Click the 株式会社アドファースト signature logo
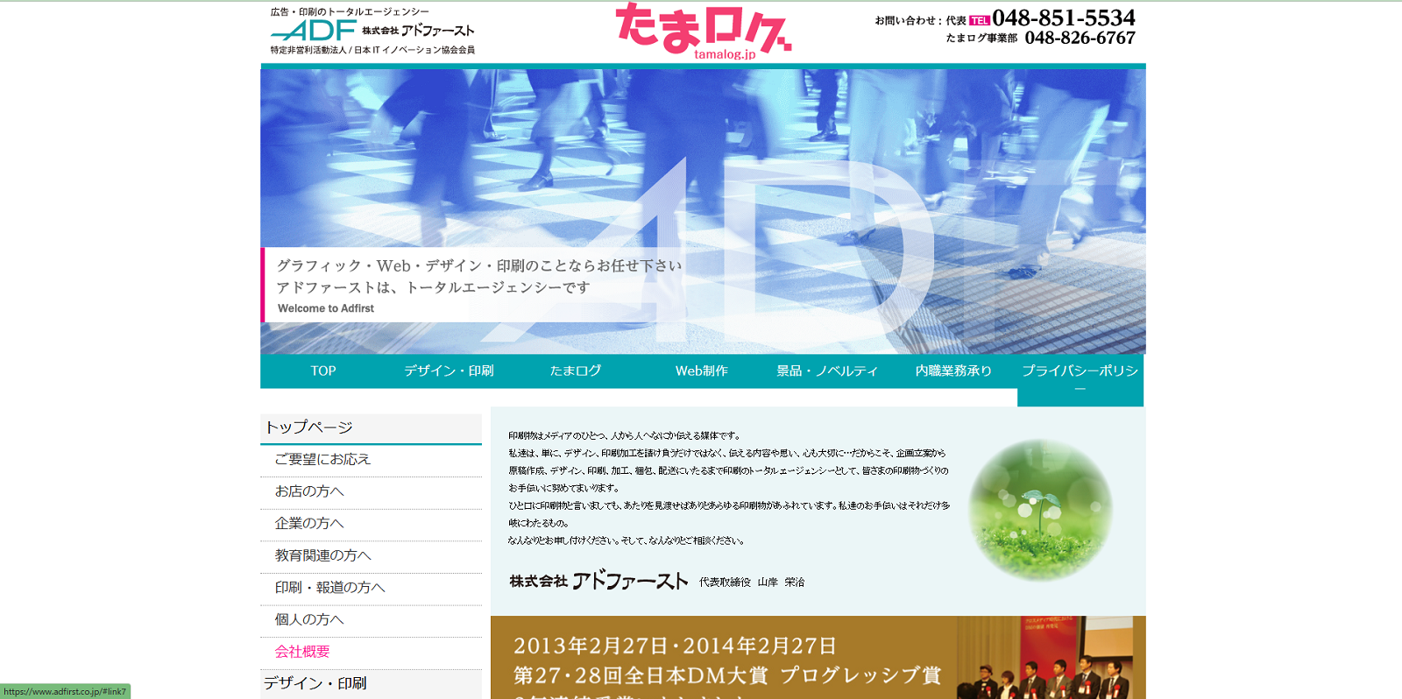Viewport: 1402px width, 699px height. 598,581
